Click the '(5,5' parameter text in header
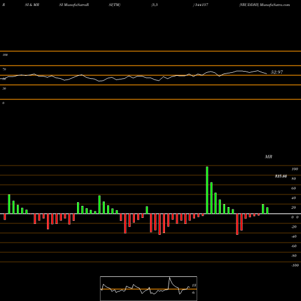Screen dimensions: 301x301 point(155,5)
